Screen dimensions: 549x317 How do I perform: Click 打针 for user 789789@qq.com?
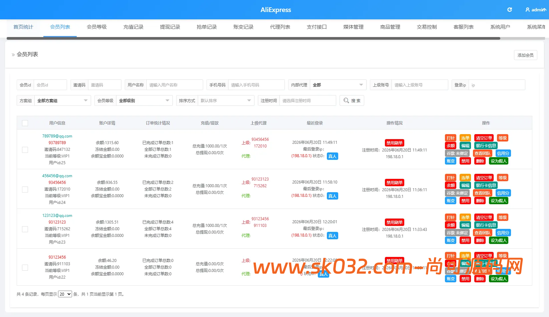pos(451,138)
